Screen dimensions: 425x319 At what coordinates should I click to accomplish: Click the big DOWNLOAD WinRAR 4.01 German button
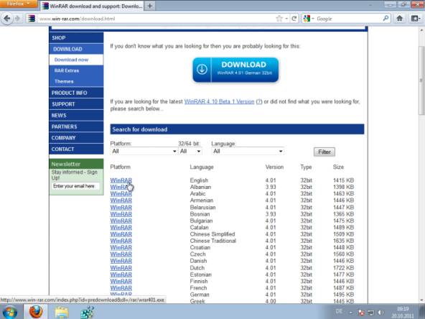click(235, 70)
